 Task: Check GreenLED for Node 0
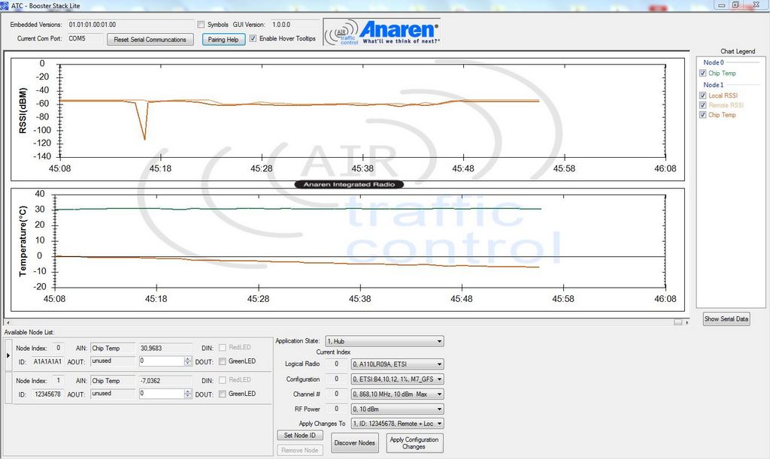click(x=222, y=361)
